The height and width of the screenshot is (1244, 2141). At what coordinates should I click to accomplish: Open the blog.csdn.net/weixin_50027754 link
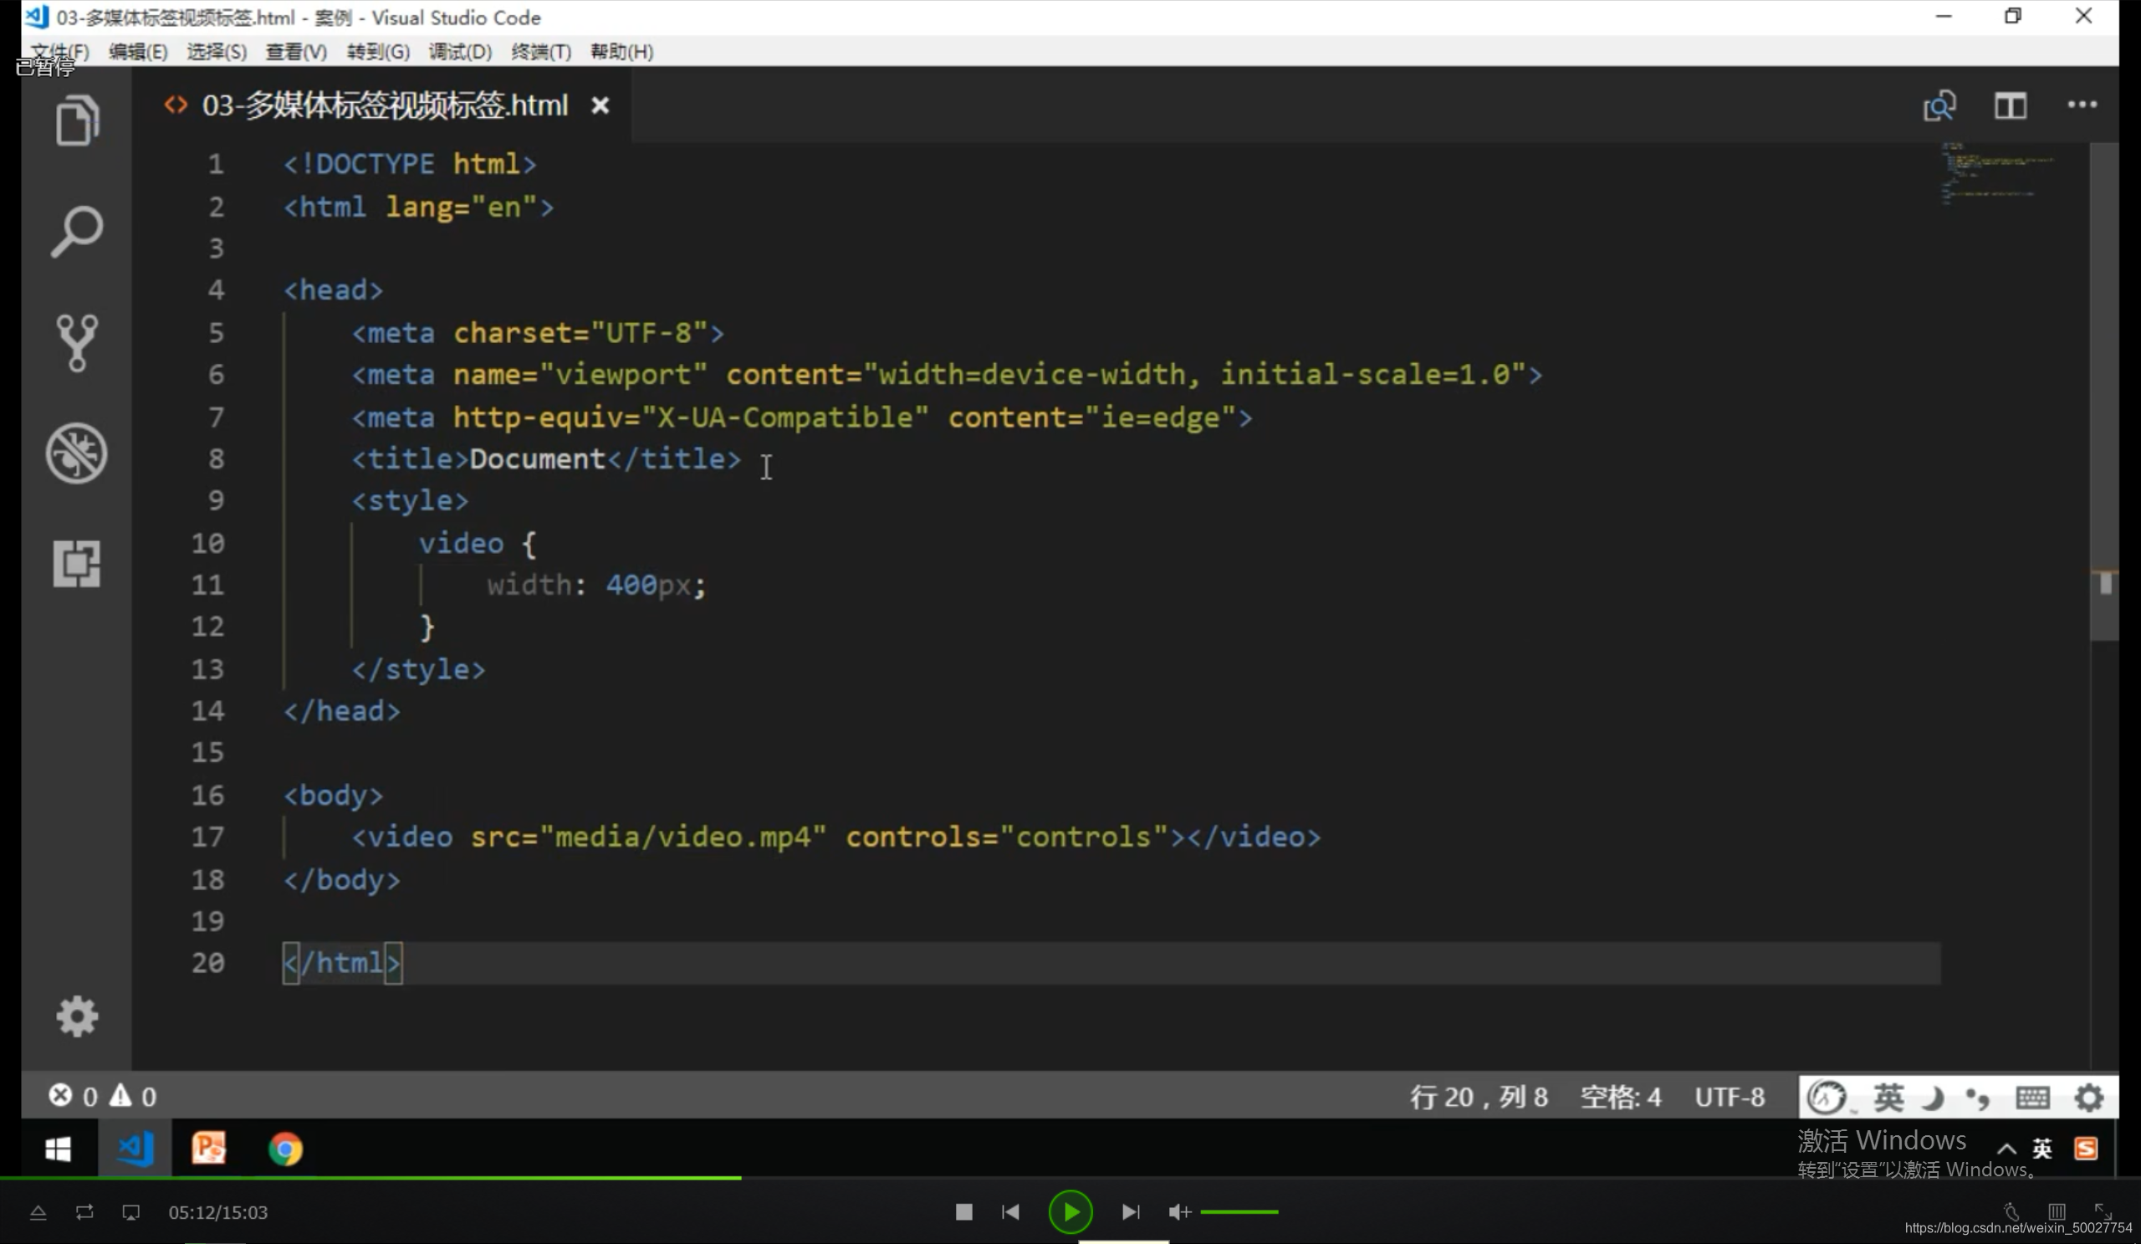[2018, 1228]
